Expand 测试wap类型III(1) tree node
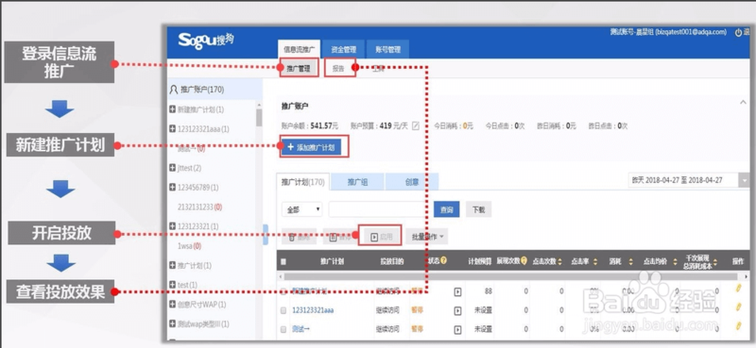Image resolution: width=756 pixels, height=348 pixels. (x=173, y=323)
